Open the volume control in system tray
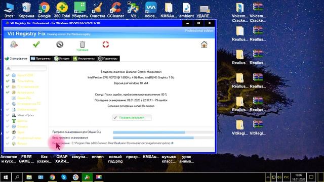 [x=279, y=177]
